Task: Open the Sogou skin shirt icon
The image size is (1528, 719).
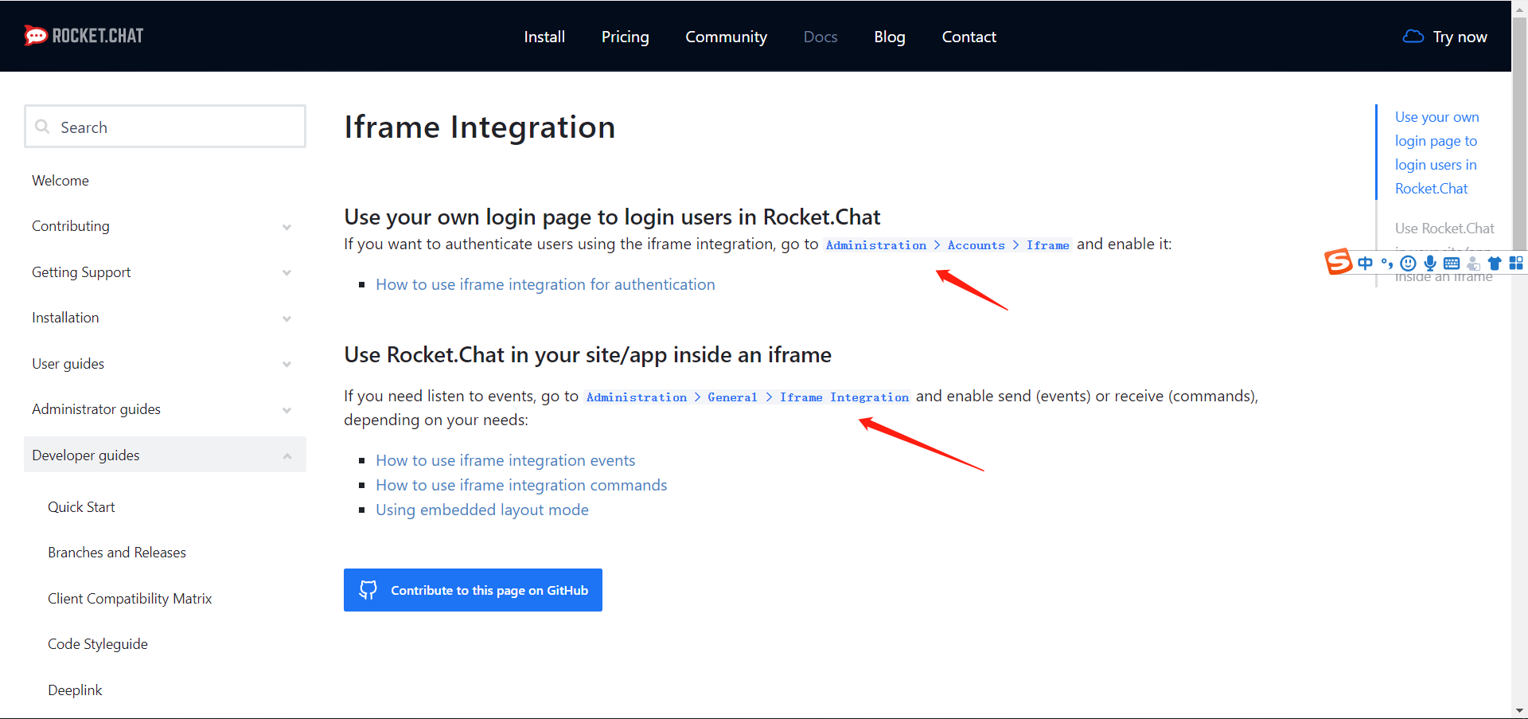Action: [x=1495, y=264]
